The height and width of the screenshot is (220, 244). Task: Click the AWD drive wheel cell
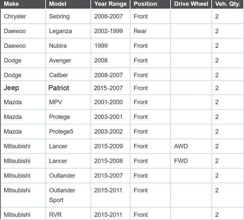point(191,146)
